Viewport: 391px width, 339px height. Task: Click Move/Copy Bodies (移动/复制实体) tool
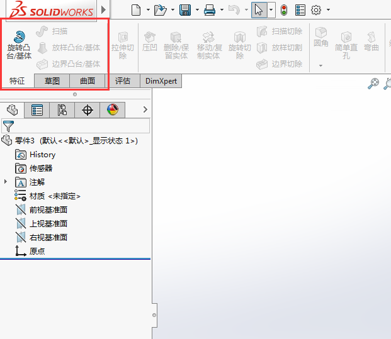point(209,45)
